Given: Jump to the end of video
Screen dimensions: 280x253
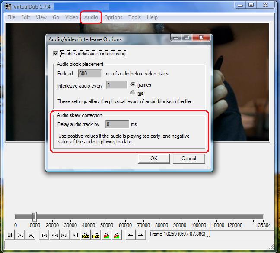Looking at the screenshot, I should click(x=75, y=235).
